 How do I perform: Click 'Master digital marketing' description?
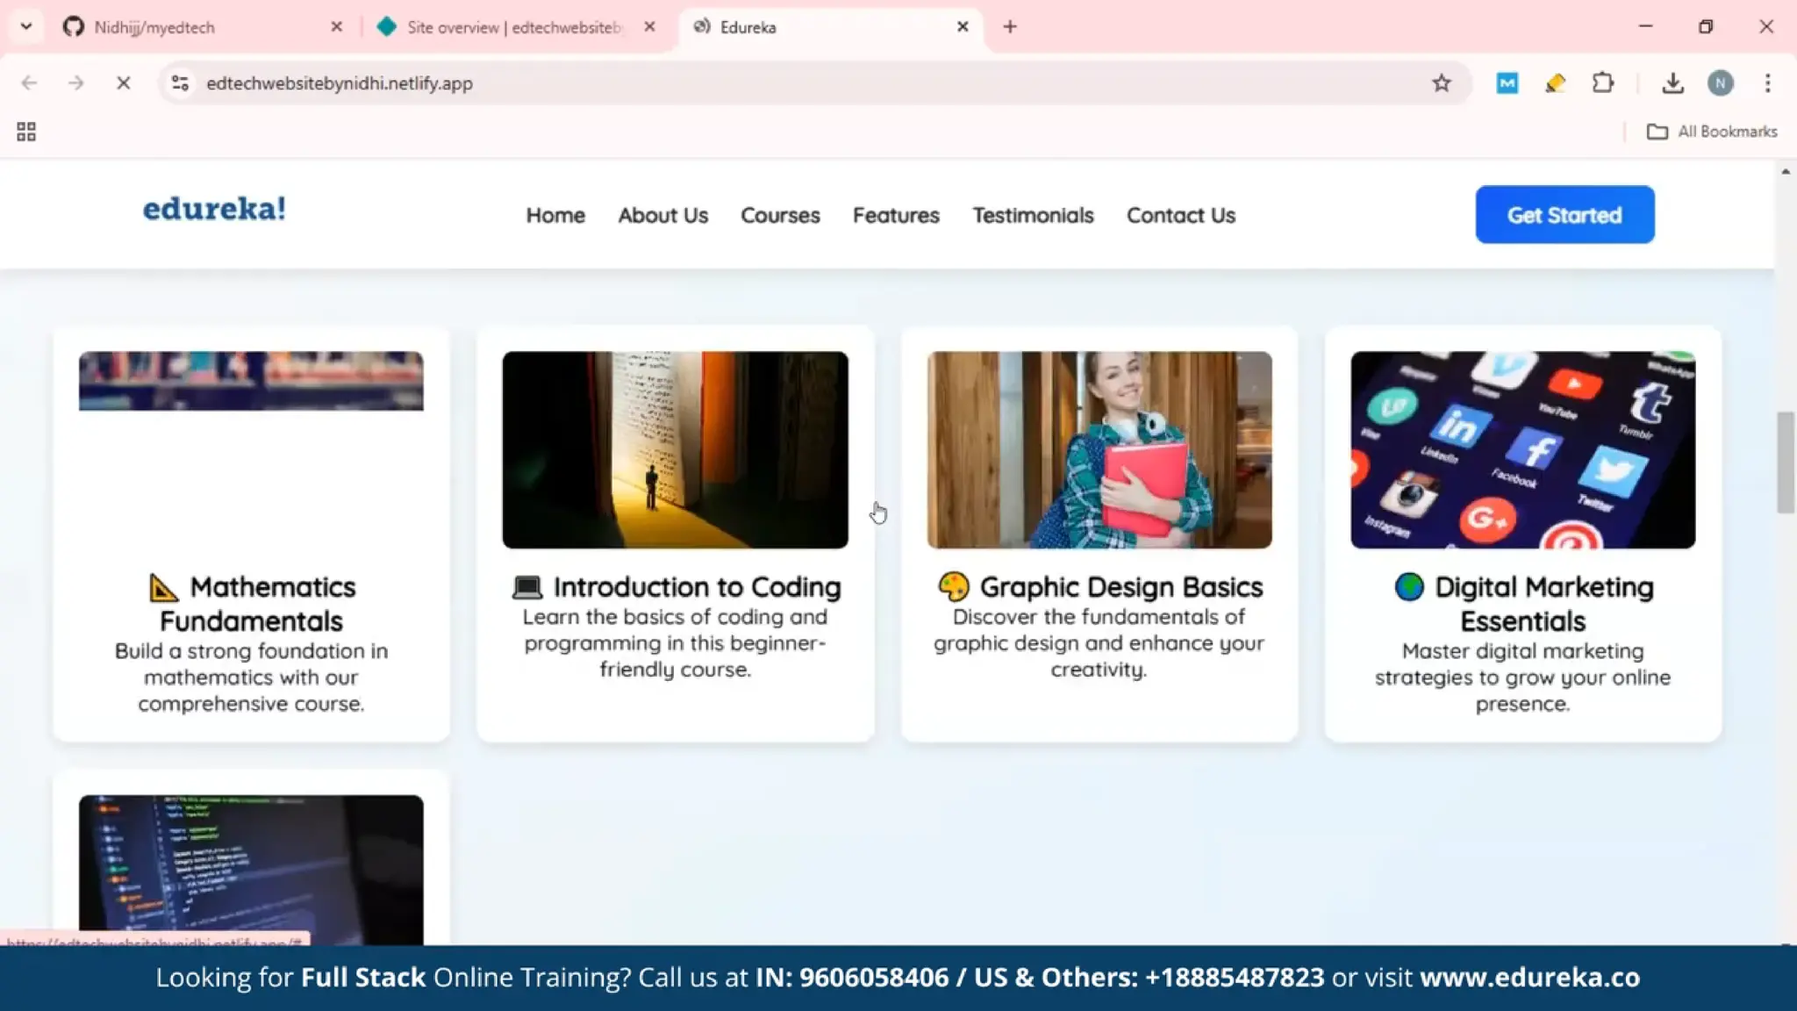tap(1523, 678)
